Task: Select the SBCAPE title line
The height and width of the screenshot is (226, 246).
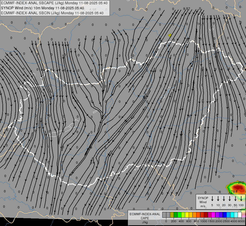Action: [x=54, y=3]
